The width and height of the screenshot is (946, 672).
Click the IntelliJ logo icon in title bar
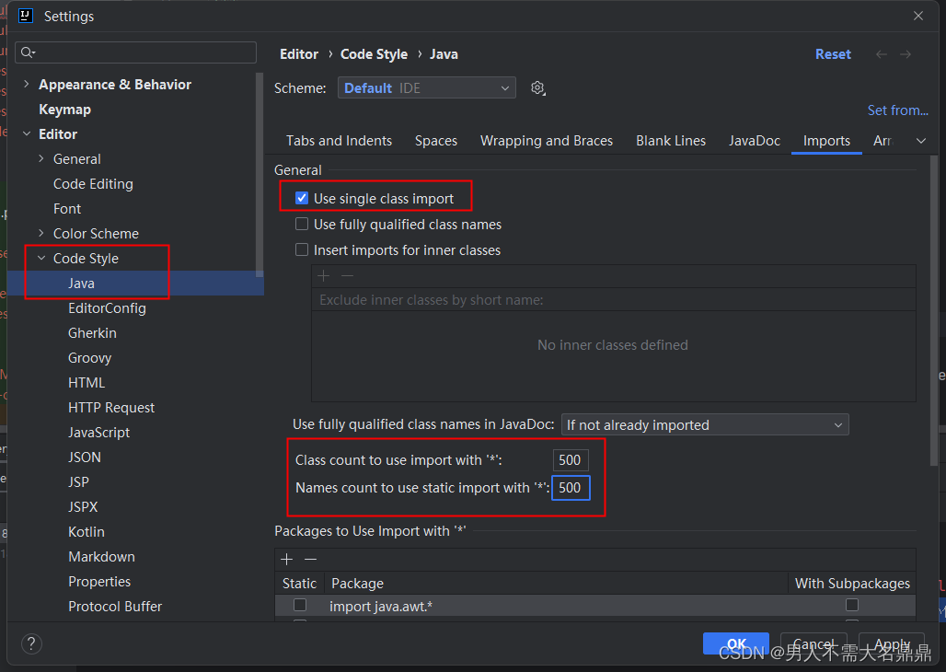[x=26, y=16]
